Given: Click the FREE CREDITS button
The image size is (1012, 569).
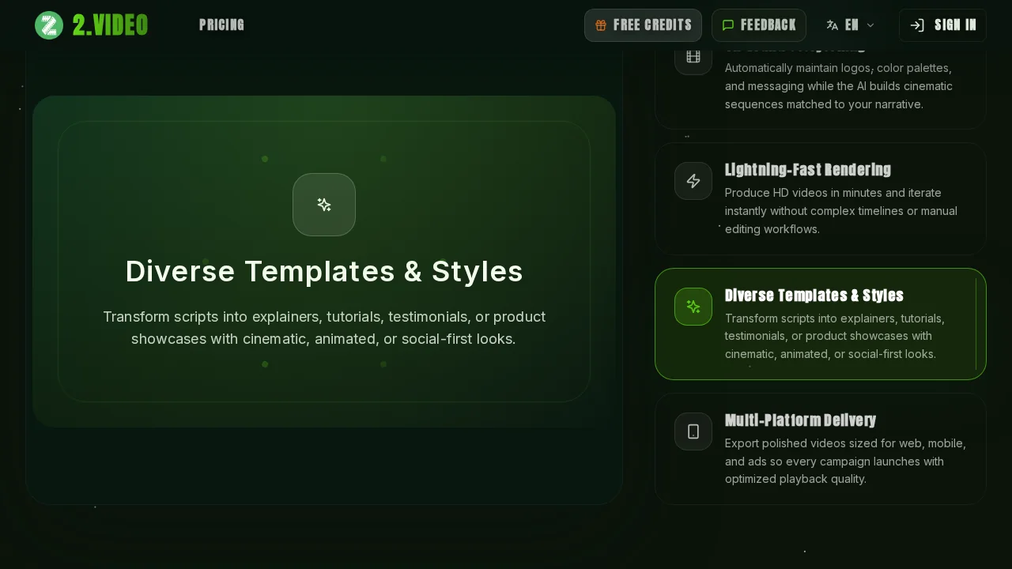Looking at the screenshot, I should tap(643, 24).
